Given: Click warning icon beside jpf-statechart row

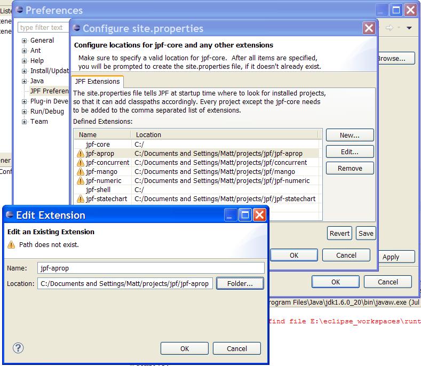Looking at the screenshot, I should [81, 199].
